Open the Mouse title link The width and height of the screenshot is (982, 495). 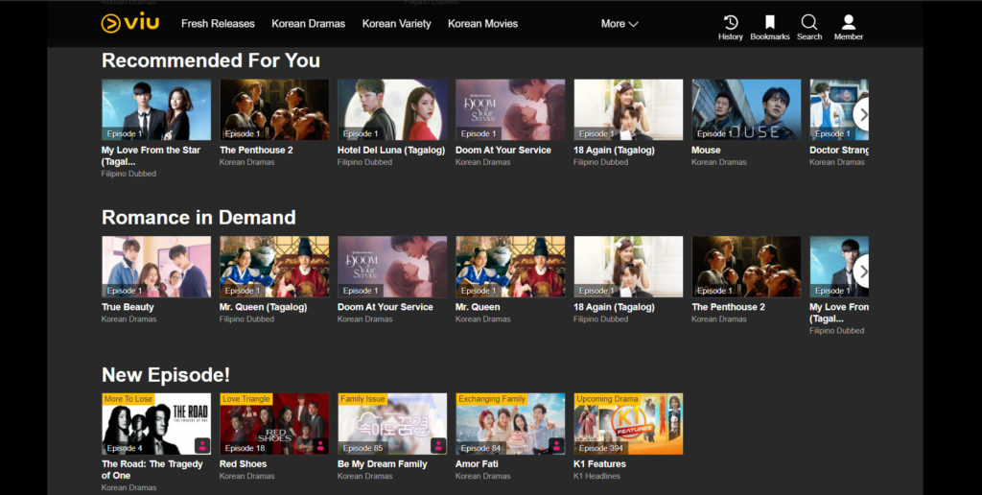coord(706,150)
